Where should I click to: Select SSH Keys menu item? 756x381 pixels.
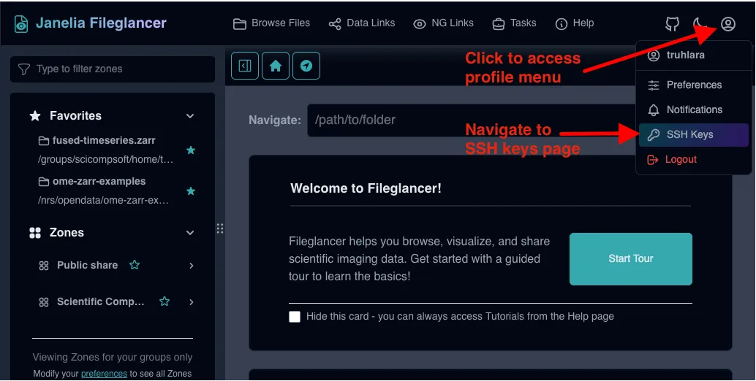pyautogui.click(x=694, y=135)
